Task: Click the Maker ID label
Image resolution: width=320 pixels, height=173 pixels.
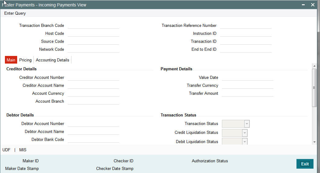Action: (31, 161)
